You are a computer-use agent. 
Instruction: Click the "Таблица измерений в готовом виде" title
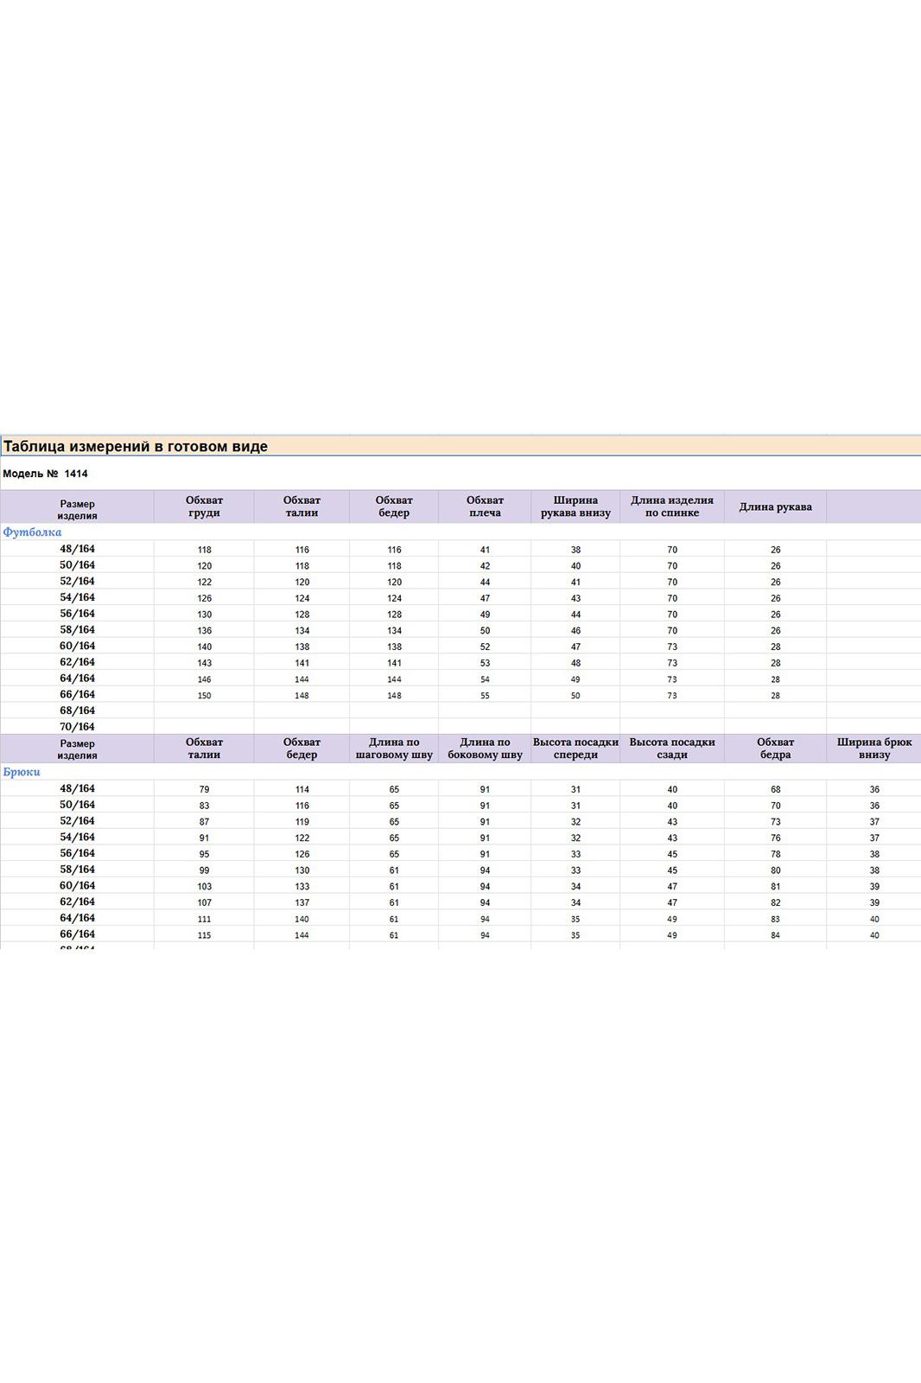point(136,447)
